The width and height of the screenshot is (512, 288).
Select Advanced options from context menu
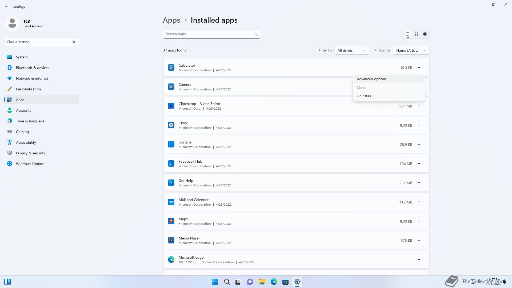[x=371, y=79]
